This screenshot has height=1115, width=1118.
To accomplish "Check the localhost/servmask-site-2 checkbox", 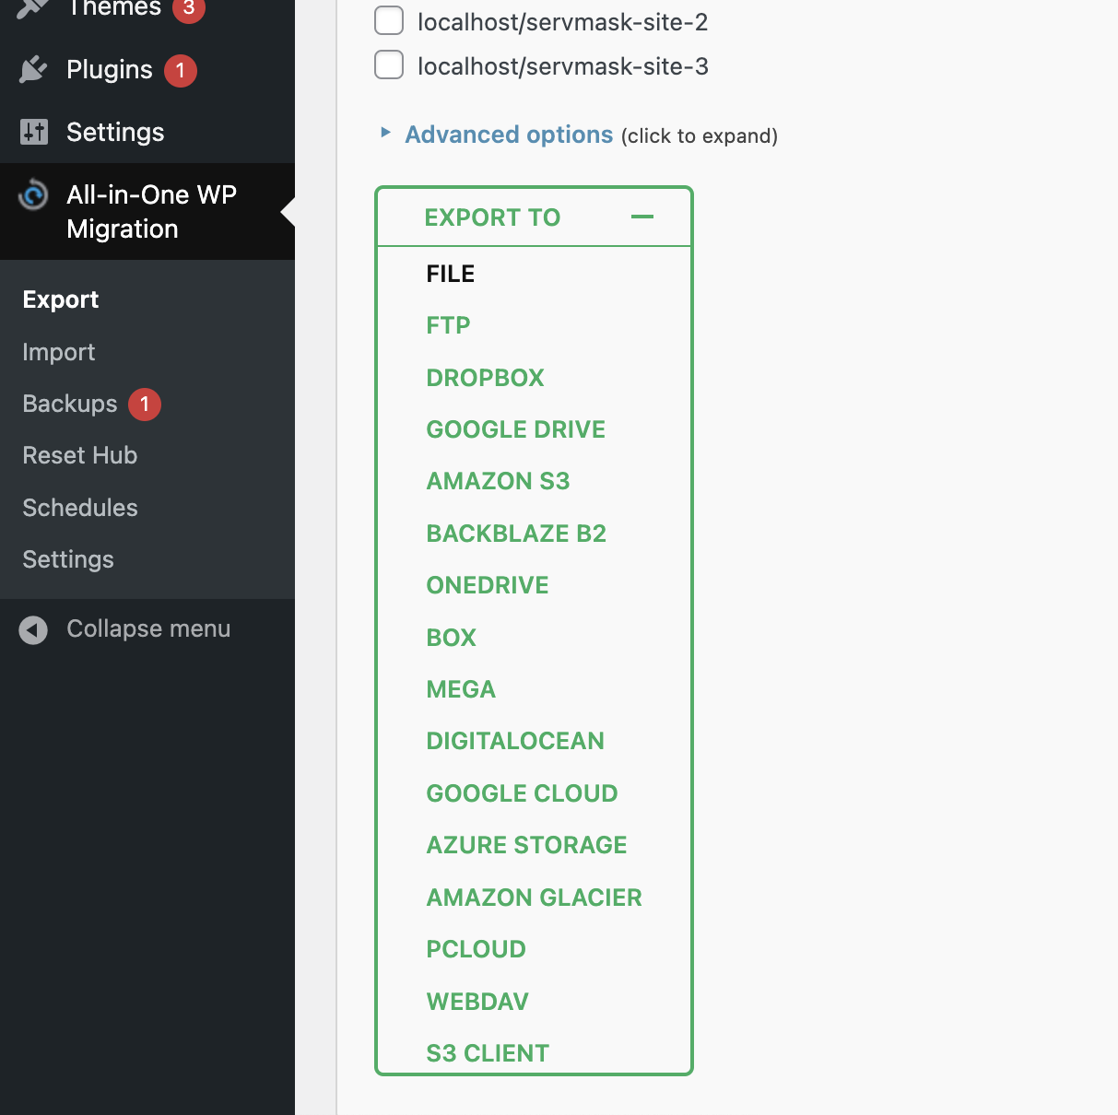I will pyautogui.click(x=389, y=21).
